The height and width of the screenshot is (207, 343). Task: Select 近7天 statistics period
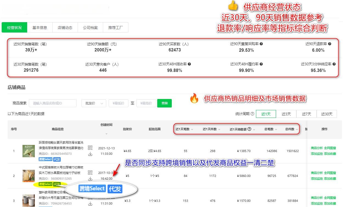coord(307,114)
